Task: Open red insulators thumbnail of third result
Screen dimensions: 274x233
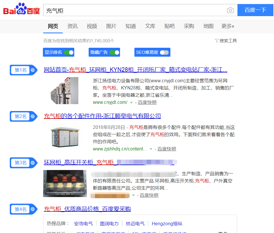Action: 65,184
